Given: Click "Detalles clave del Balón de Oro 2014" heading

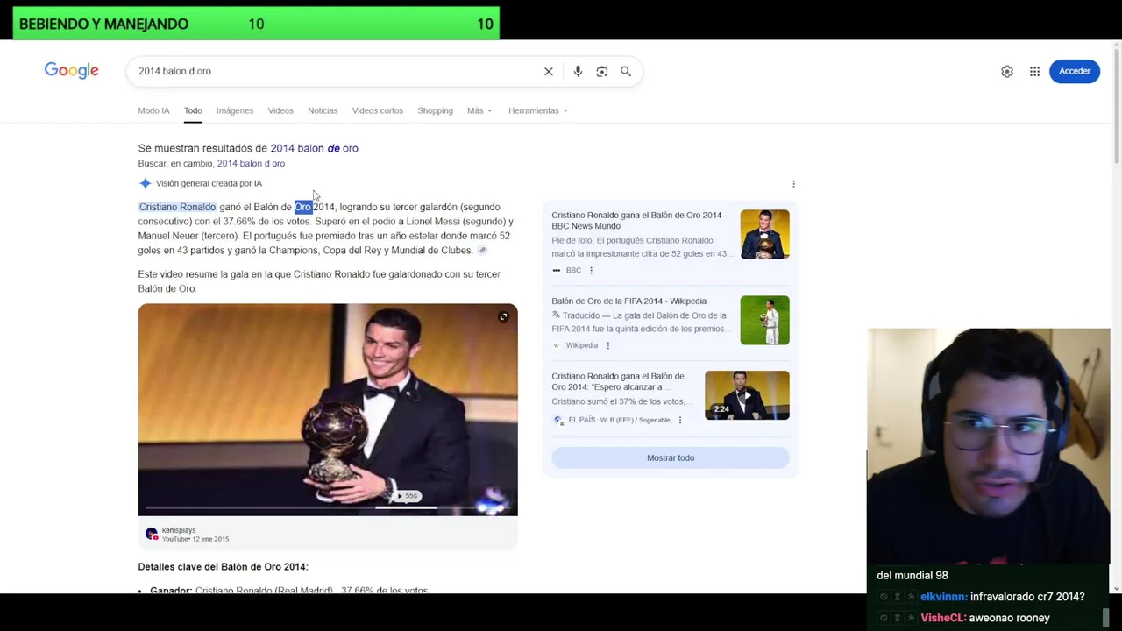Looking at the screenshot, I should pos(223,567).
